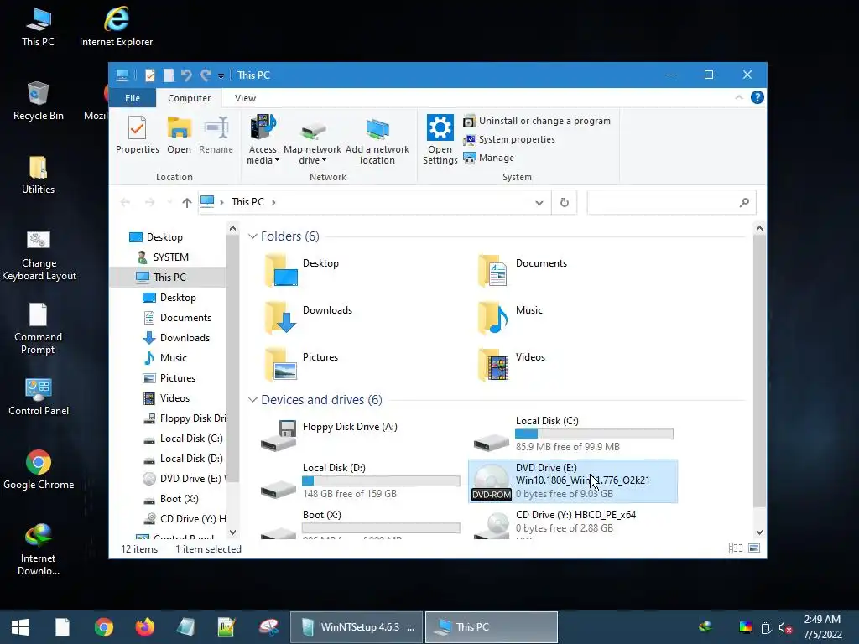Screen dimensions: 859x644
Task: Click the search box in This PC
Action: (x=671, y=203)
